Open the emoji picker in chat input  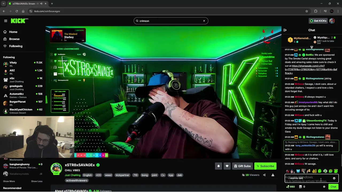[x=334, y=178]
